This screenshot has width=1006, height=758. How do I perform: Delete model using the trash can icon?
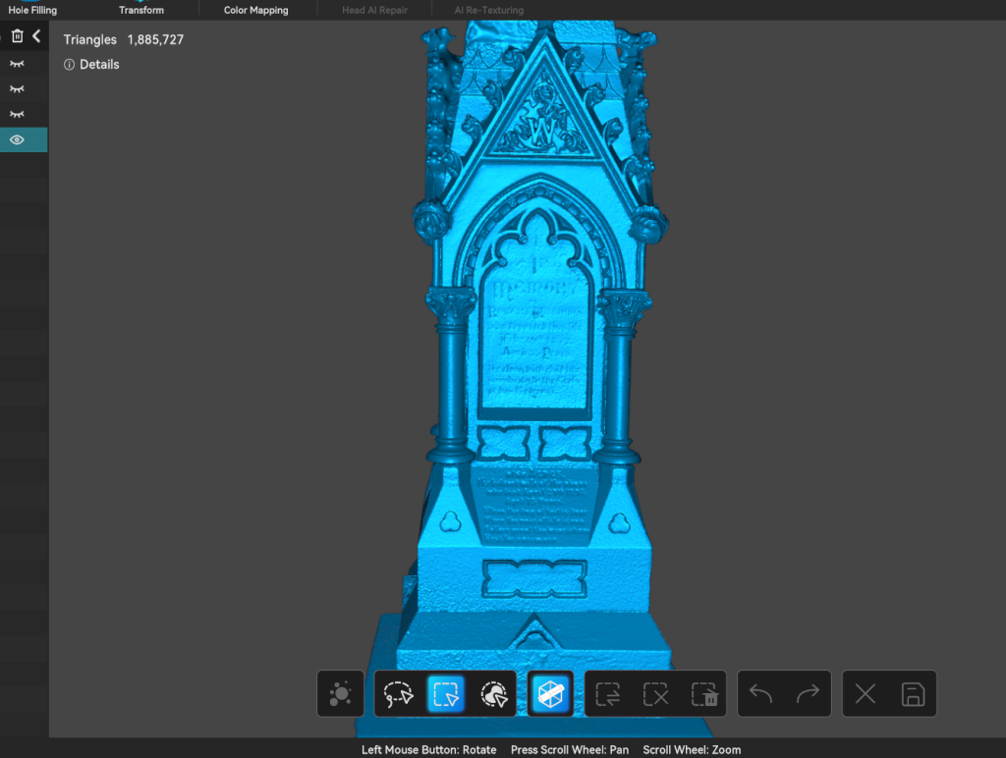[17, 37]
